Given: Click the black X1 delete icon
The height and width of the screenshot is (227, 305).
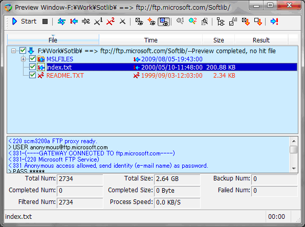Looking at the screenshot, I should (98, 21).
